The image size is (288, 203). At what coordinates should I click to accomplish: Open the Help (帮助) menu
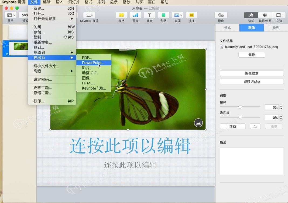[164, 2]
